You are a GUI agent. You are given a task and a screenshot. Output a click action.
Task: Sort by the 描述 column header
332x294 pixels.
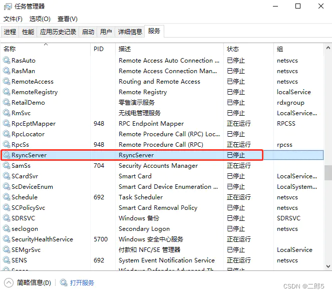(169, 49)
